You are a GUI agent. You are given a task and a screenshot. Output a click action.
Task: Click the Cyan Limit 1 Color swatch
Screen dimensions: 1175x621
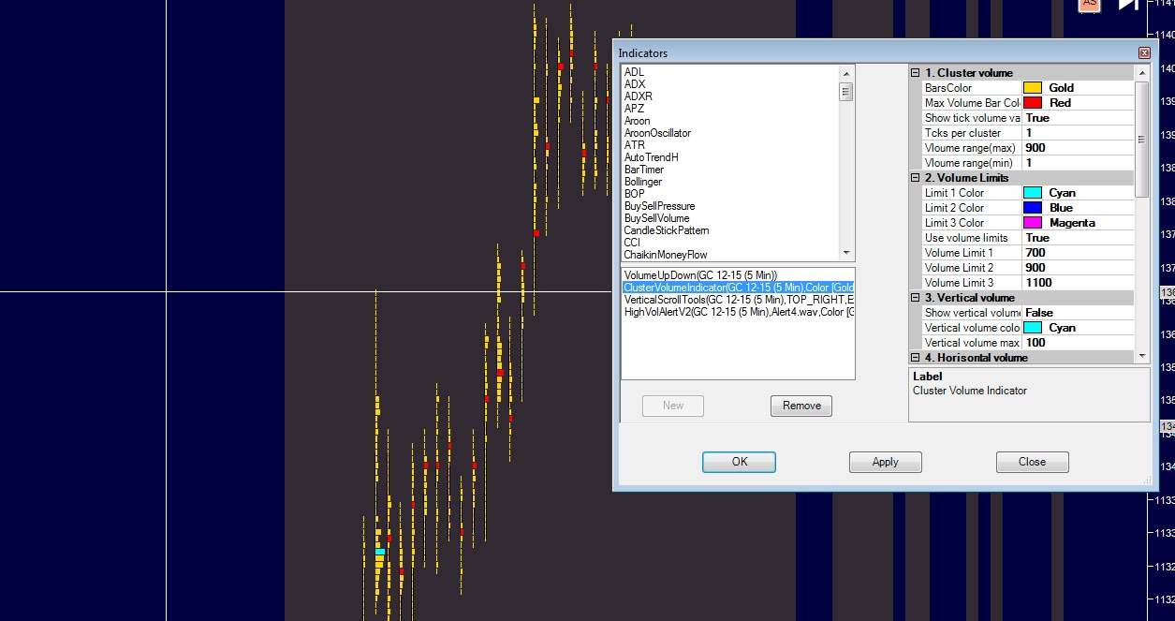click(x=1033, y=193)
